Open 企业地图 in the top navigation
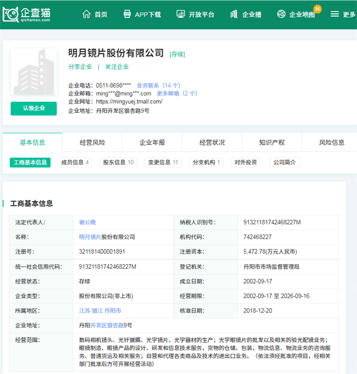This screenshot has width=357, height=374. pos(302,14)
